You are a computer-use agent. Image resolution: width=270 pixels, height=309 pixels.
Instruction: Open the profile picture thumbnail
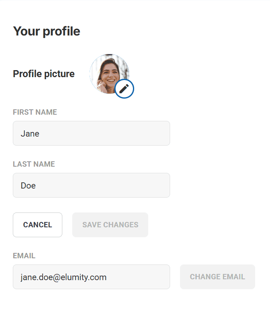click(108, 73)
